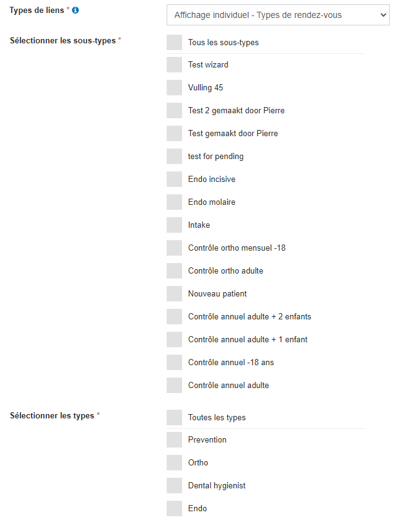Select Contrôle annuel adulte + 2 enfants
Screen dimensions: 394x523
(174, 316)
